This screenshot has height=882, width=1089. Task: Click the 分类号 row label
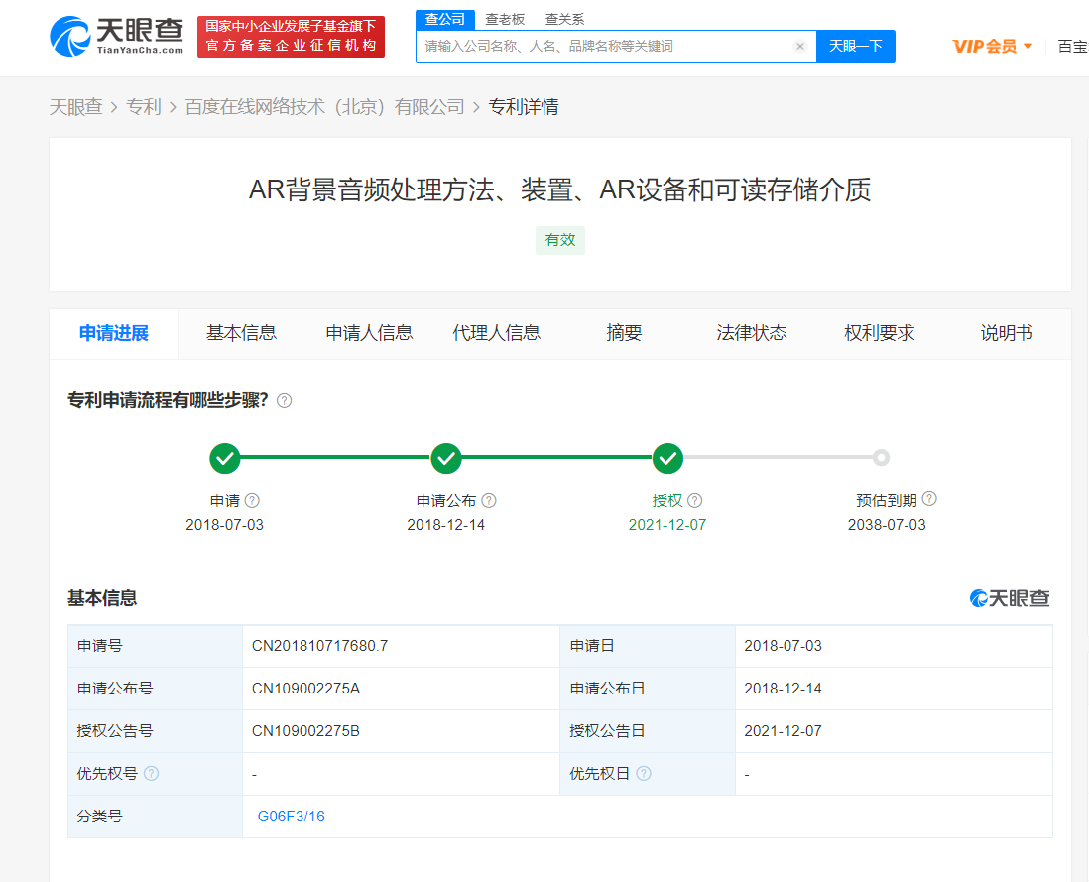coord(99,817)
